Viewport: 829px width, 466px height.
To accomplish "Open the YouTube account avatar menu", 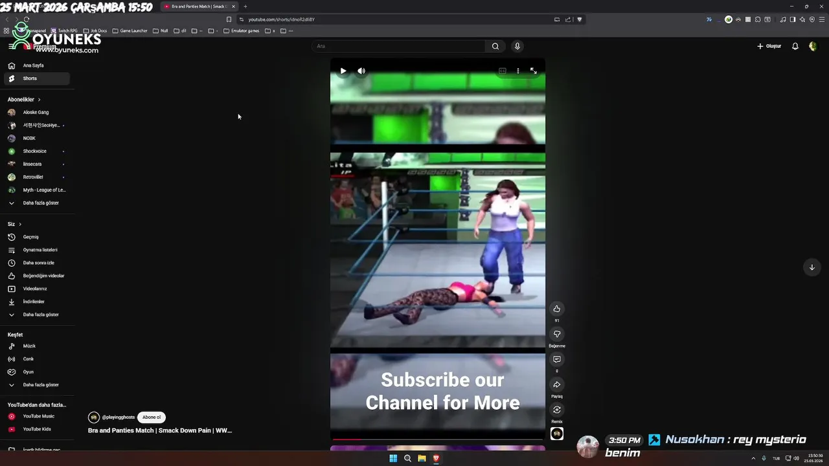I will point(813,46).
